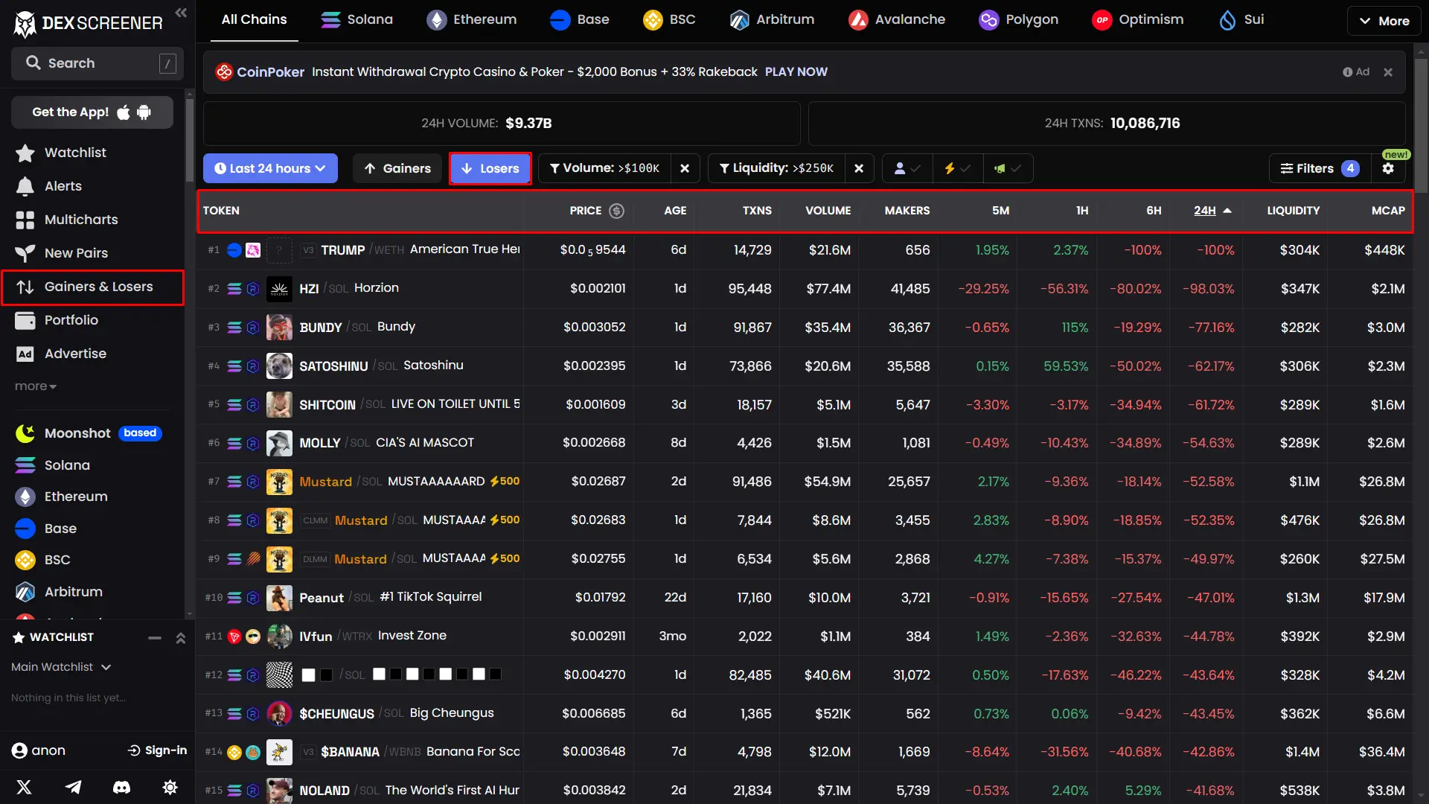Minimize the Watchlist panel with dash icon
The image size is (1429, 804).
(155, 638)
